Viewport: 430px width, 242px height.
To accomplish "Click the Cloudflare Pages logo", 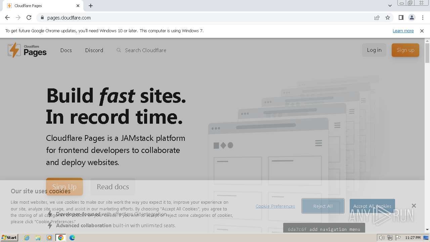I will [27, 50].
